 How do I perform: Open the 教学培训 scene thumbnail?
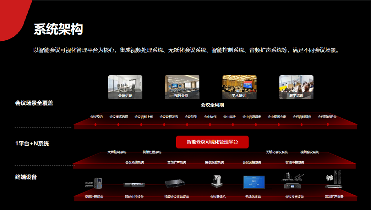click(x=296, y=87)
